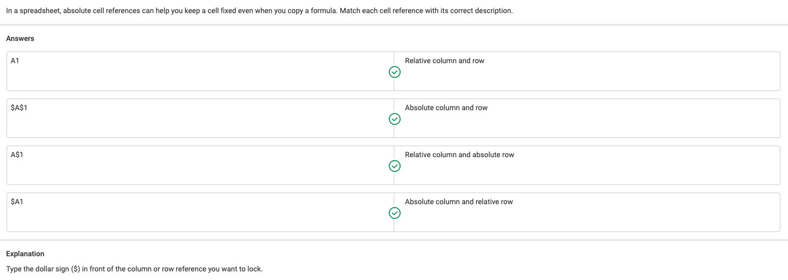
Task: Click the green checkmark for $A$1 row
Action: [x=394, y=119]
